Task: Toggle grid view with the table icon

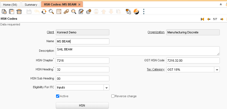Action: [59, 12]
